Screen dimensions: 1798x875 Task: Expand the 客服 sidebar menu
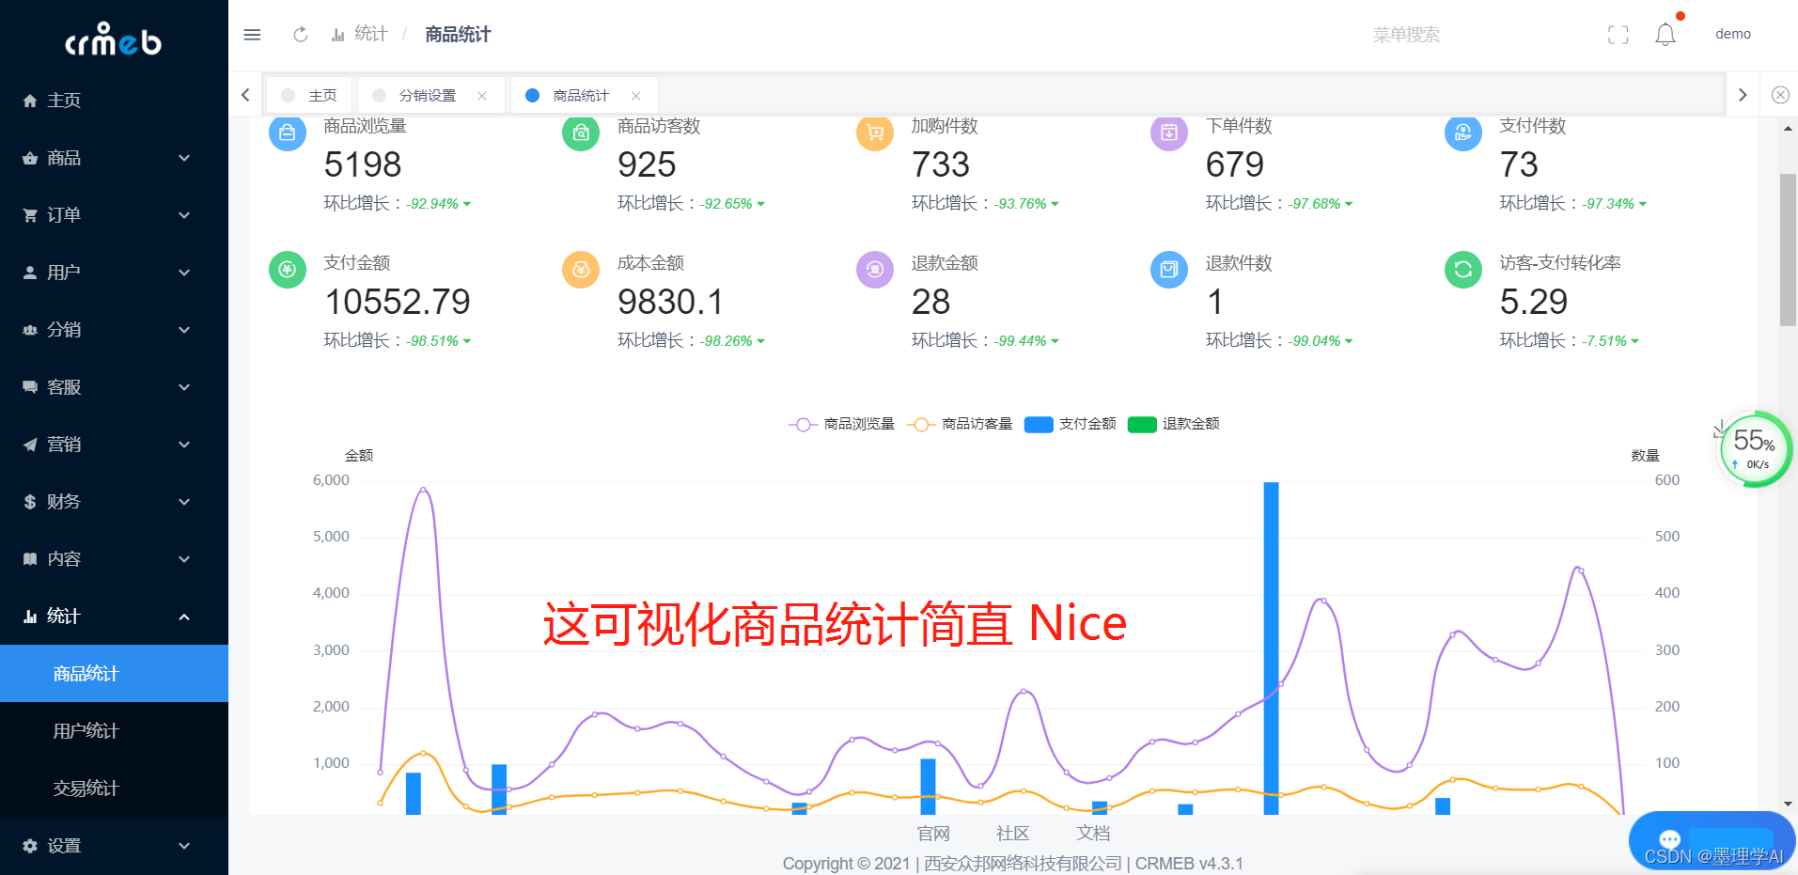click(x=114, y=387)
